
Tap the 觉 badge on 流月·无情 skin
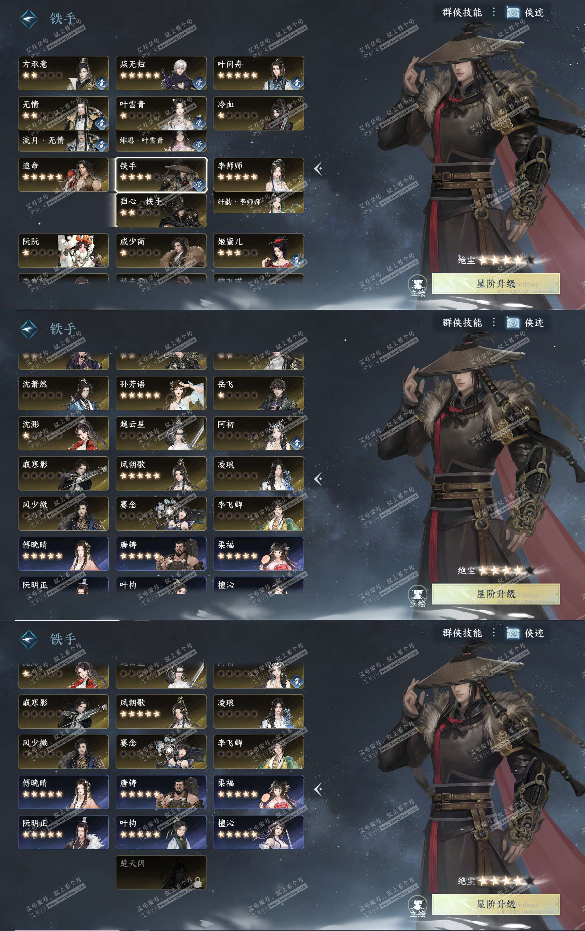click(101, 144)
